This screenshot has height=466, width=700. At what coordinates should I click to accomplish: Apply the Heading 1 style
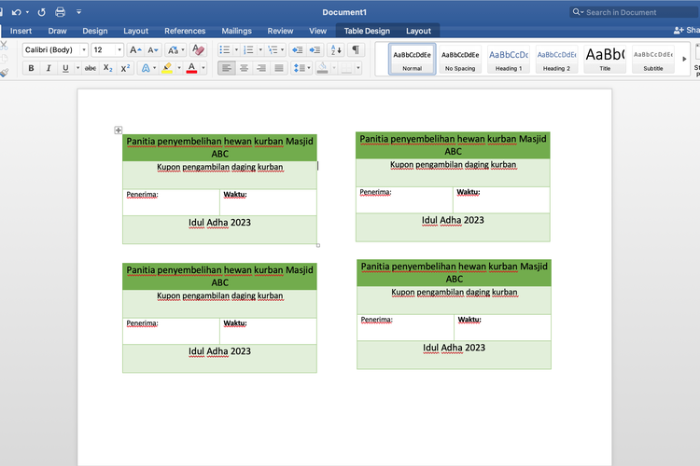[509, 59]
